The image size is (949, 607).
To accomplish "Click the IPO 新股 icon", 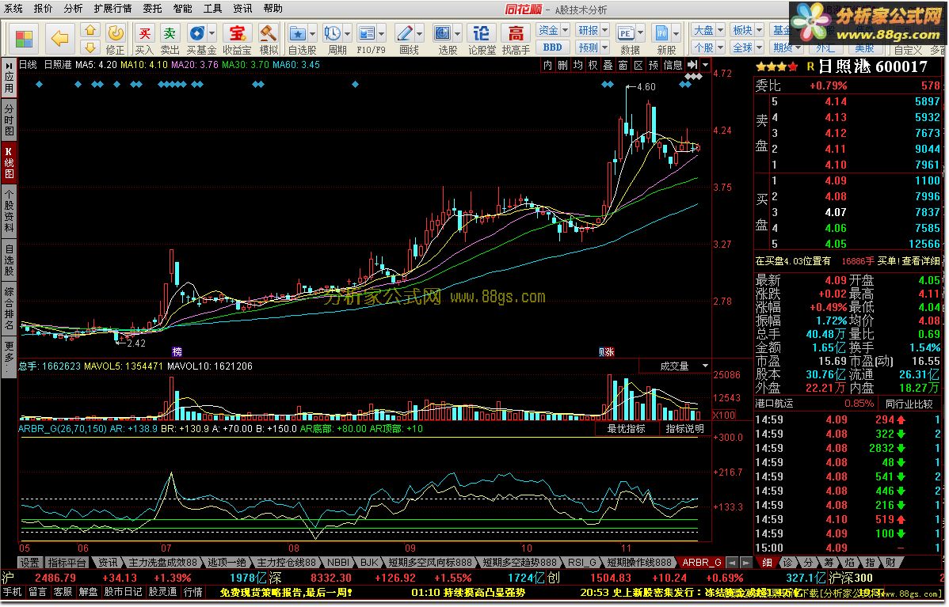I will 661,33.
